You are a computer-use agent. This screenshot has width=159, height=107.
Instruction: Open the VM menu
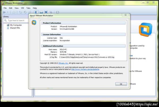pyautogui.click(x=23, y=8)
